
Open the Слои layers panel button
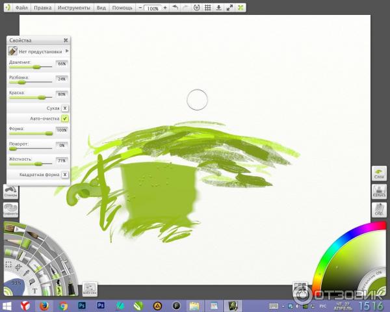coord(379,173)
